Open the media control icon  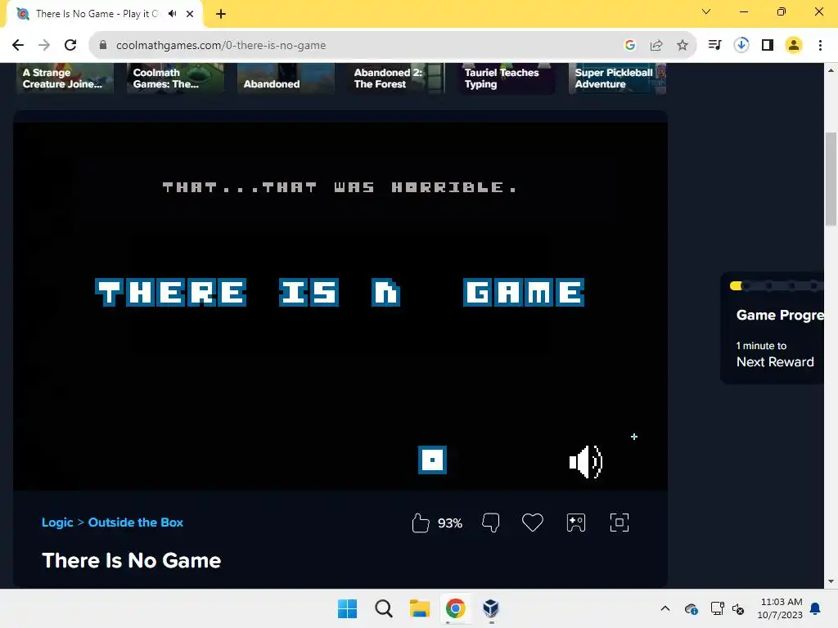click(714, 46)
